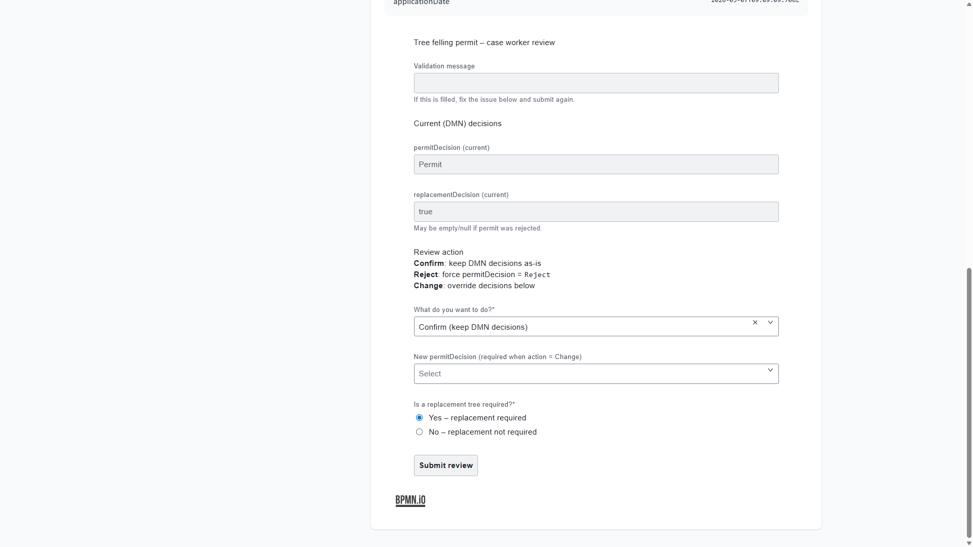
Task: Click the Submit review button
Action: (x=445, y=465)
